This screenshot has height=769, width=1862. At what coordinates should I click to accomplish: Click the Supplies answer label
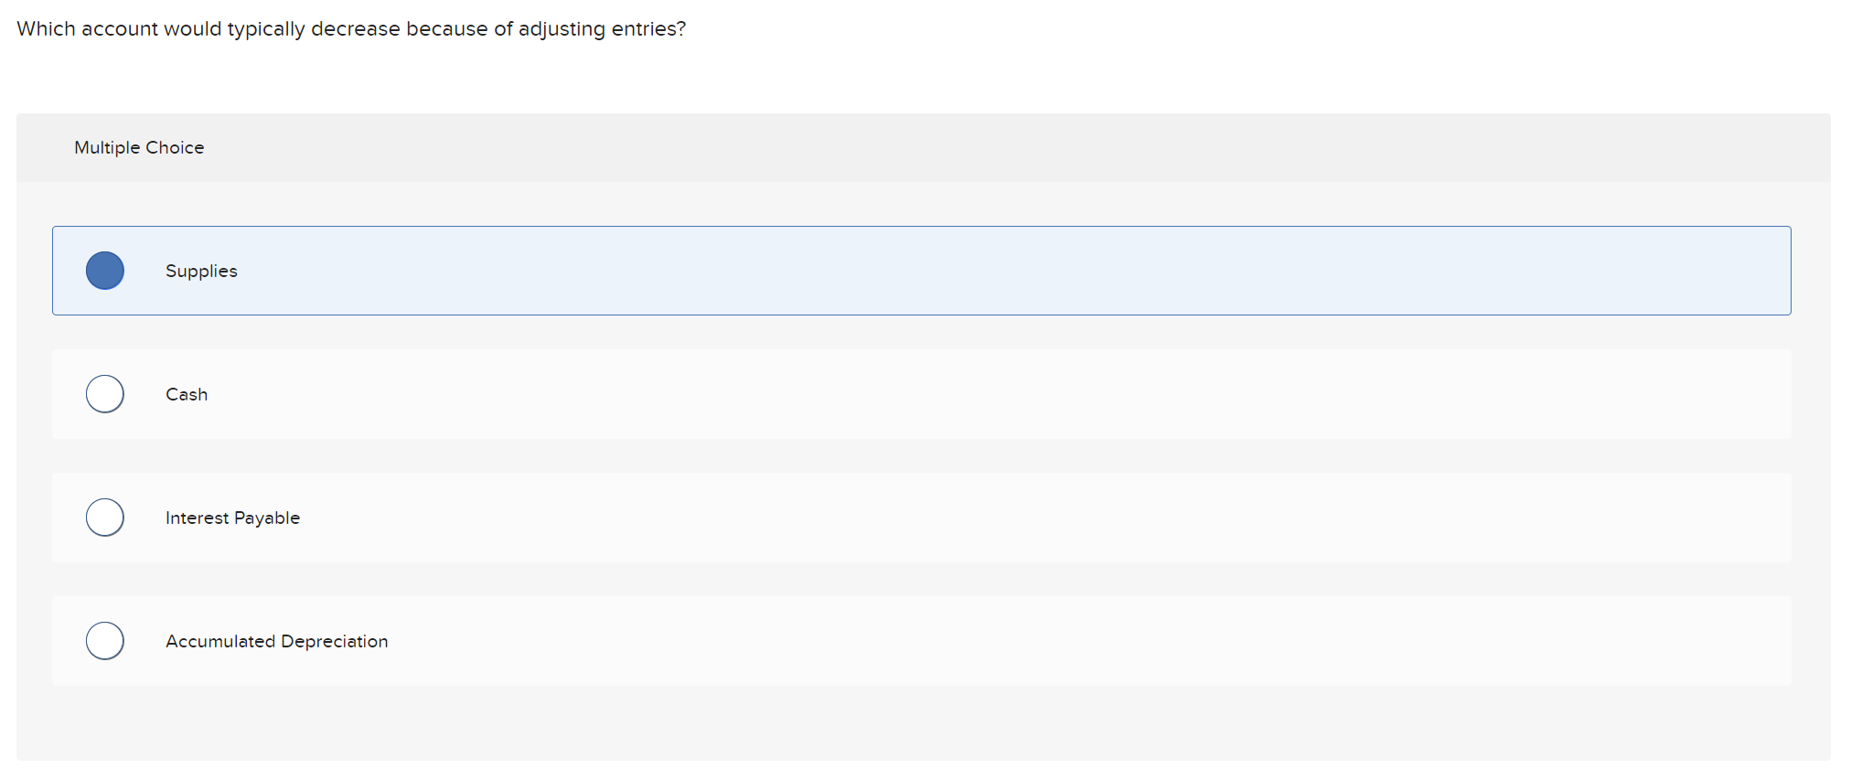coord(200,271)
